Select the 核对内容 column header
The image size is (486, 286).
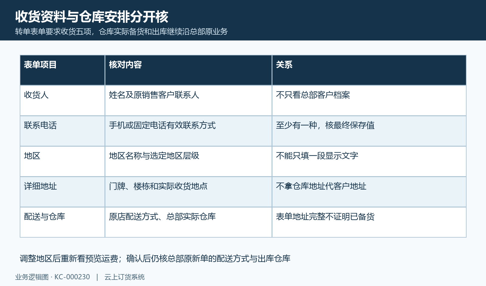(188, 70)
